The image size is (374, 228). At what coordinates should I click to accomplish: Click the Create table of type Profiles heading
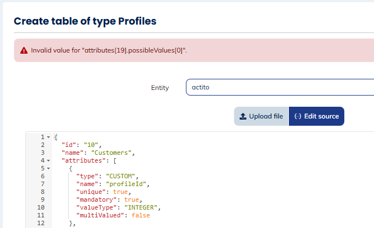click(85, 21)
